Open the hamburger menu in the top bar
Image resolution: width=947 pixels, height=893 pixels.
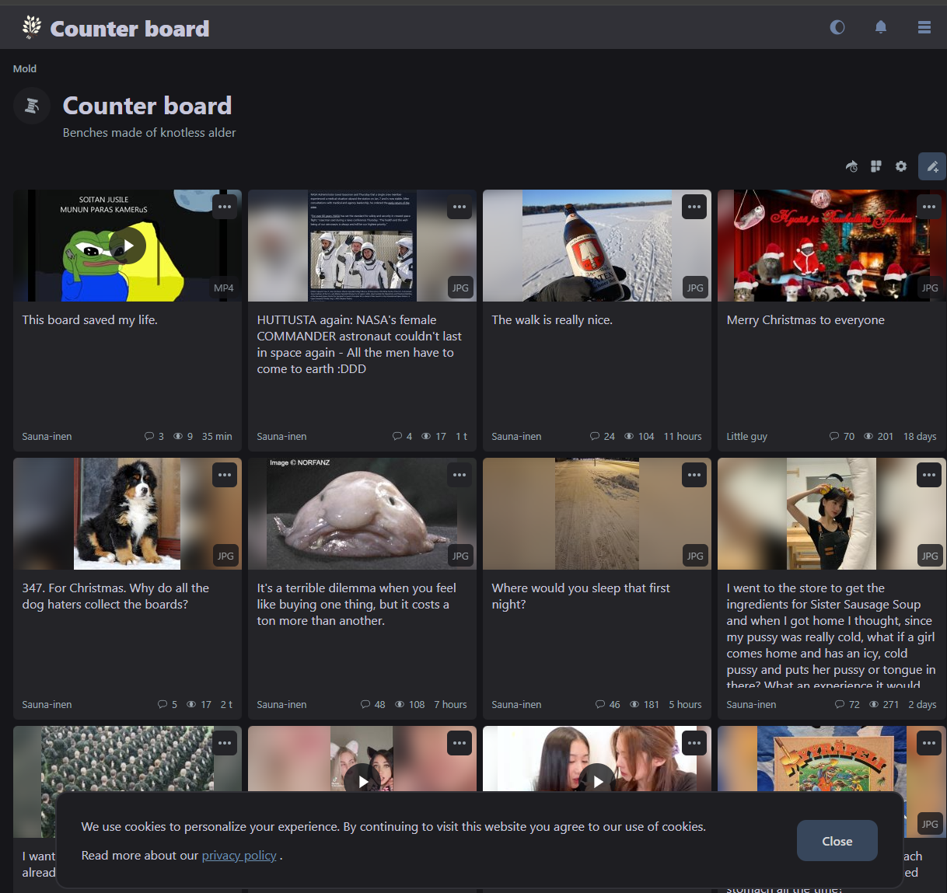924,26
